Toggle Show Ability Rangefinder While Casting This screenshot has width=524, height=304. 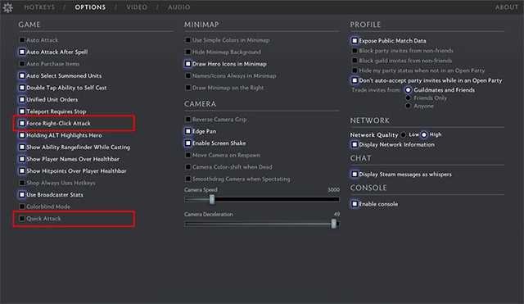pos(22,147)
